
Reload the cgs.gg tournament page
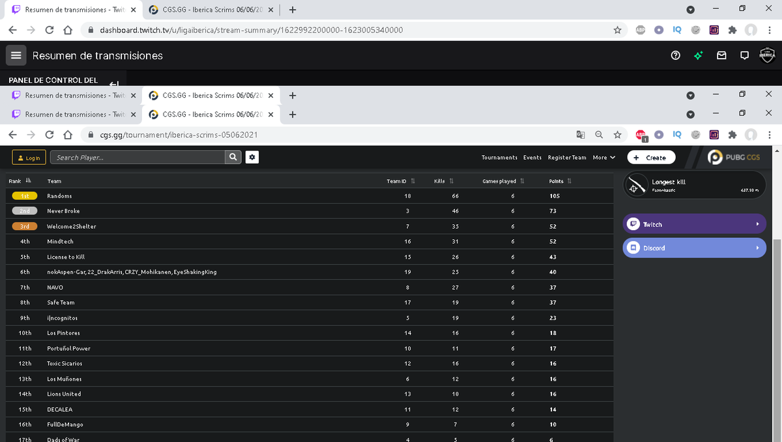(x=50, y=135)
